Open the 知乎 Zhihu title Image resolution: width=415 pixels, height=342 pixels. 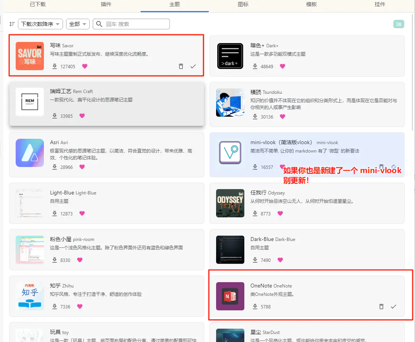tap(62, 286)
